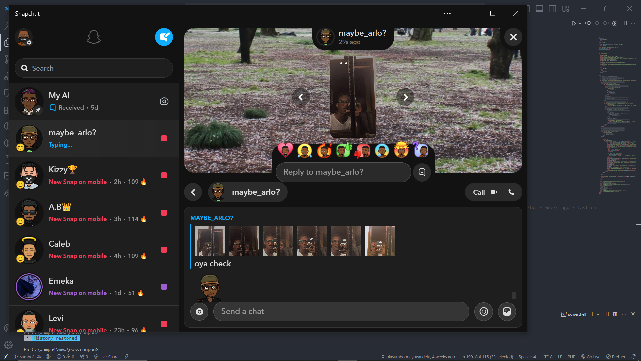
Task: Open camera to snap My AI
Action: pyautogui.click(x=164, y=101)
